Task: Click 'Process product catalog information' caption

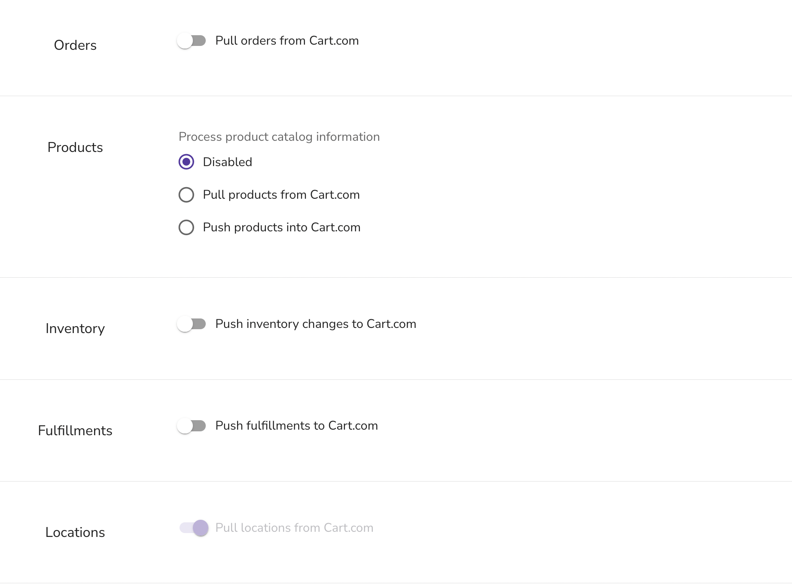Action: click(x=279, y=137)
